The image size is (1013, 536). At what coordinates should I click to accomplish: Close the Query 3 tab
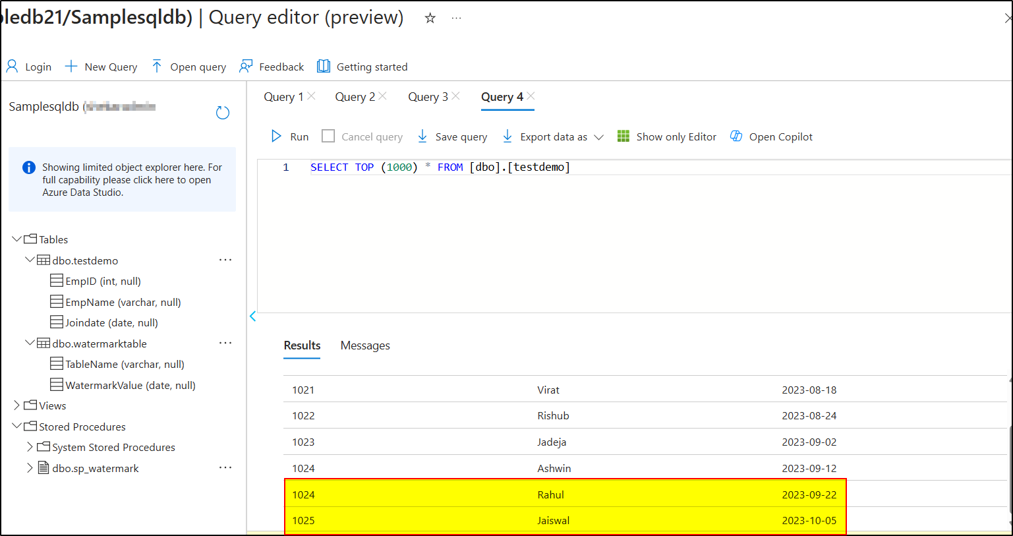click(455, 96)
